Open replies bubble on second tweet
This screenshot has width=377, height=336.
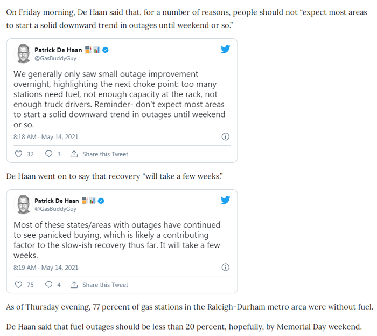48,284
